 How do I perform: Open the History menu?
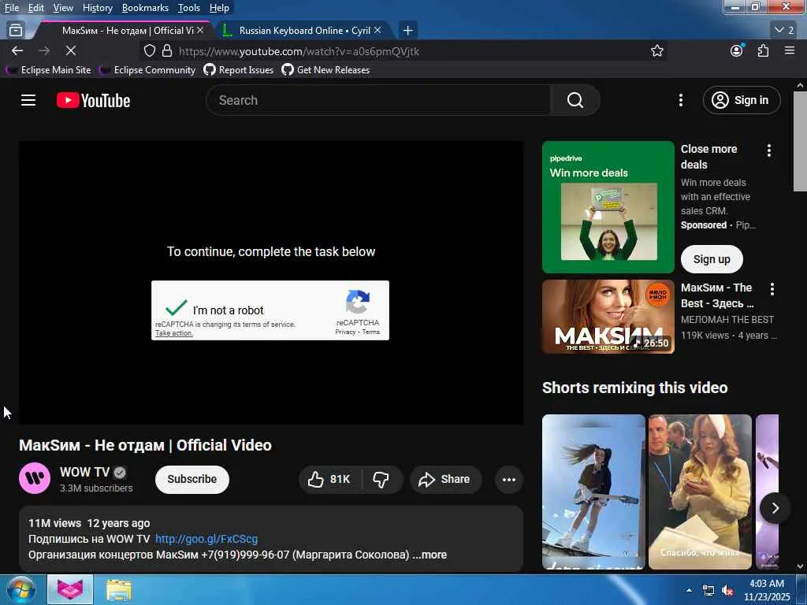click(97, 8)
